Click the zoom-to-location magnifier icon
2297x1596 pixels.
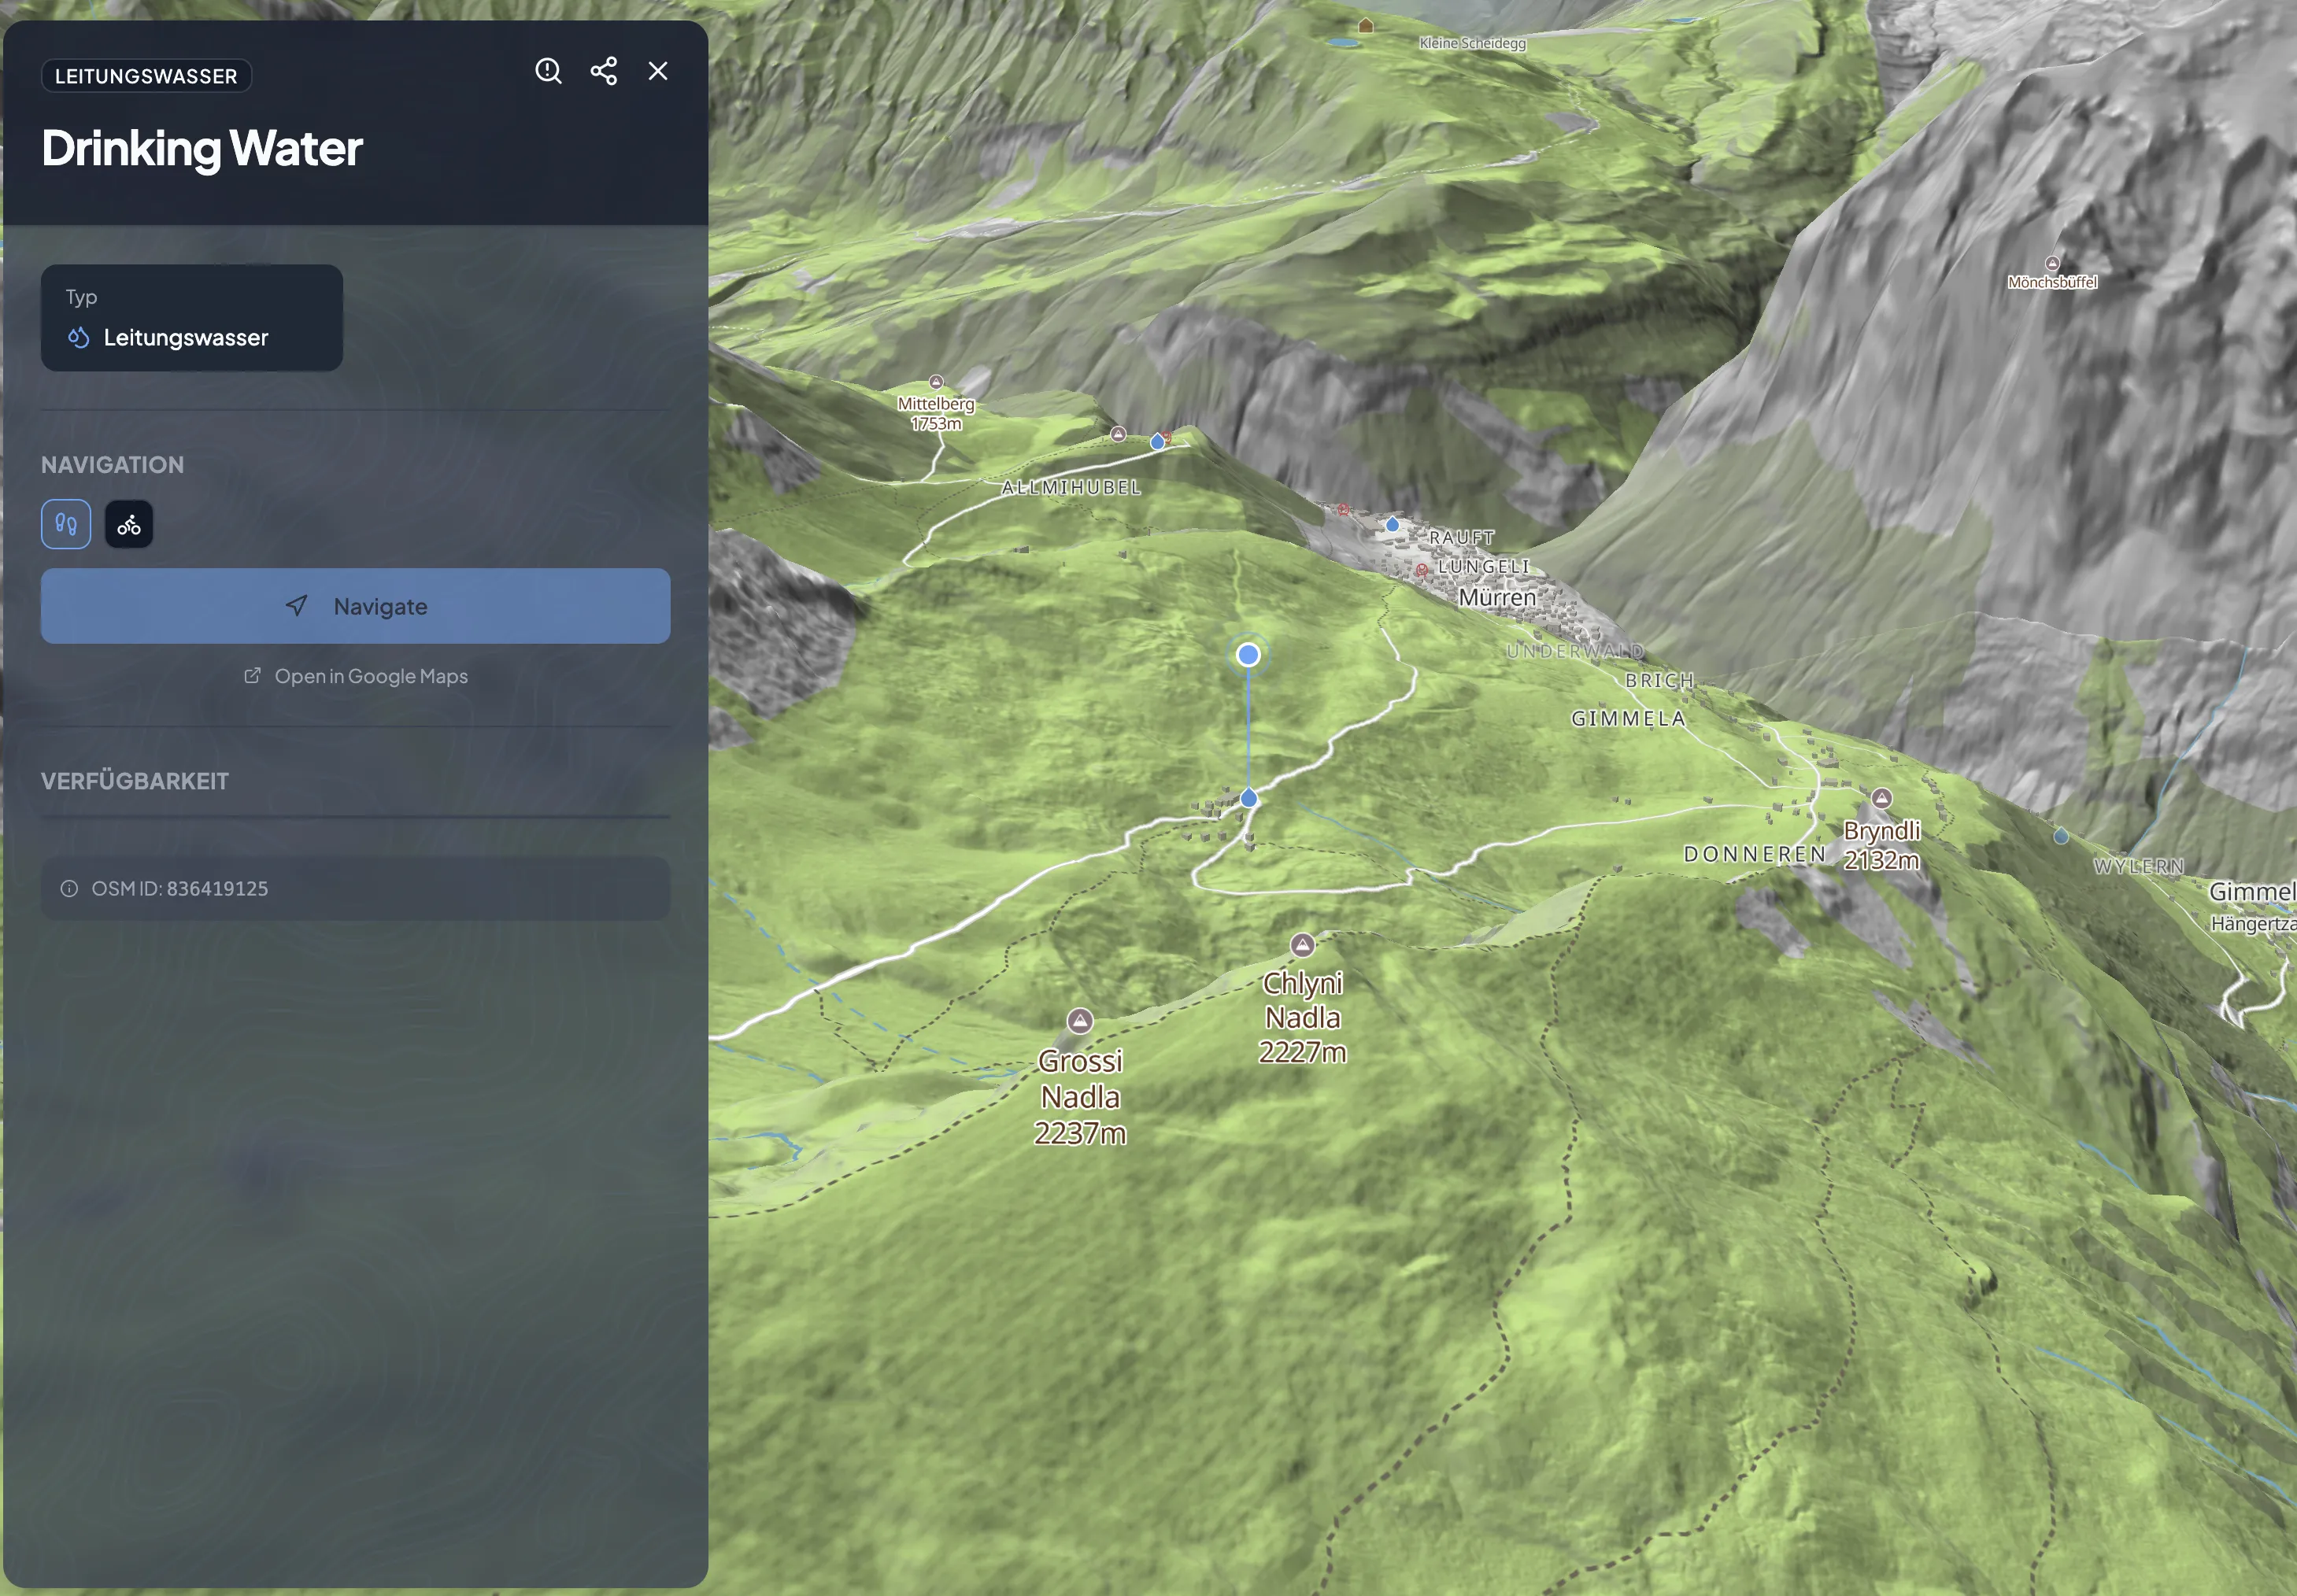click(x=548, y=71)
